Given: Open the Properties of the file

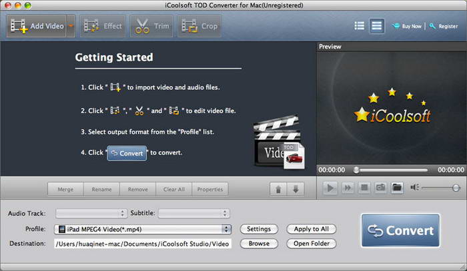Looking at the screenshot, I should (x=210, y=189).
